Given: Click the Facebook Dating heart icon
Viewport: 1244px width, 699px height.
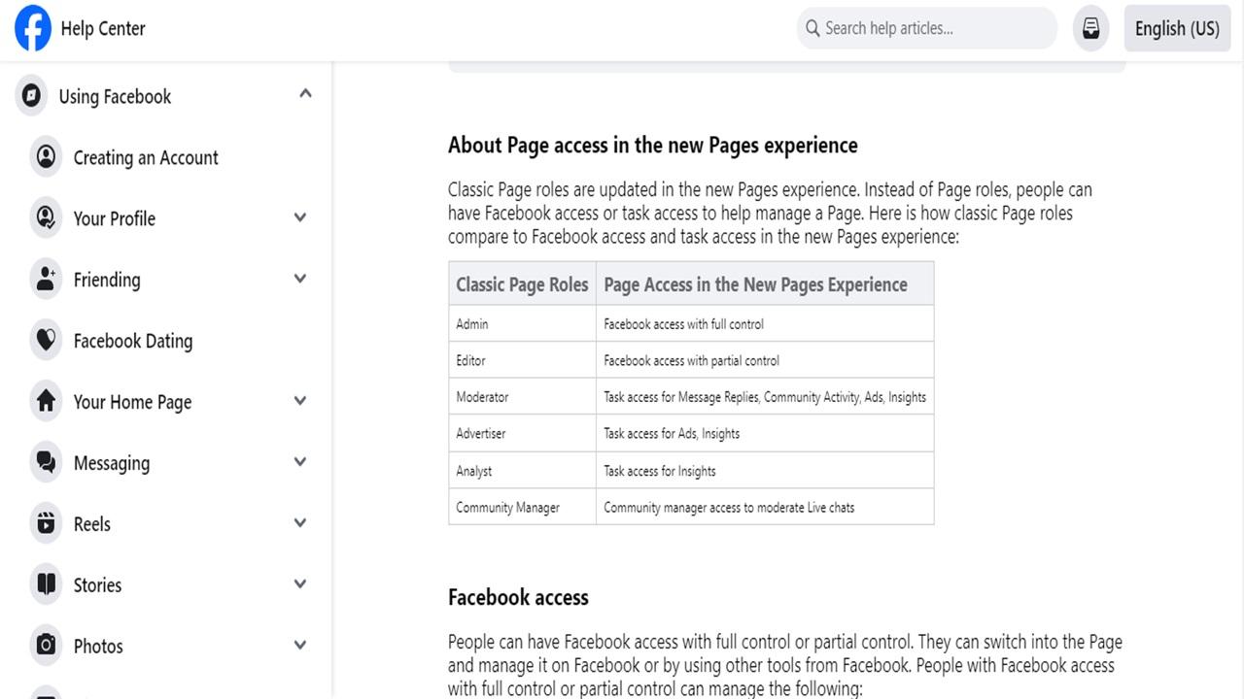Looking at the screenshot, I should coord(46,341).
